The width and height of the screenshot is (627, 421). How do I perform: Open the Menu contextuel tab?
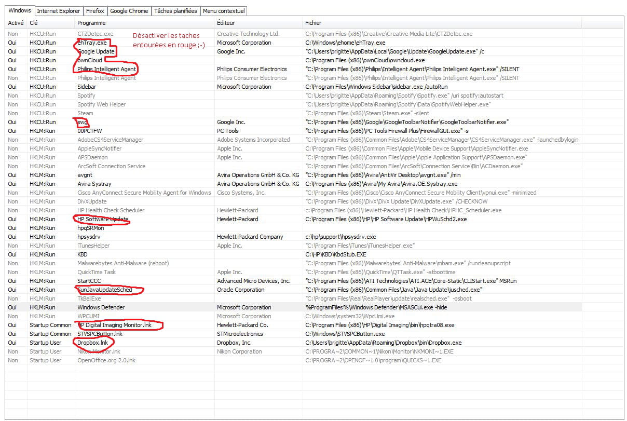coord(224,11)
